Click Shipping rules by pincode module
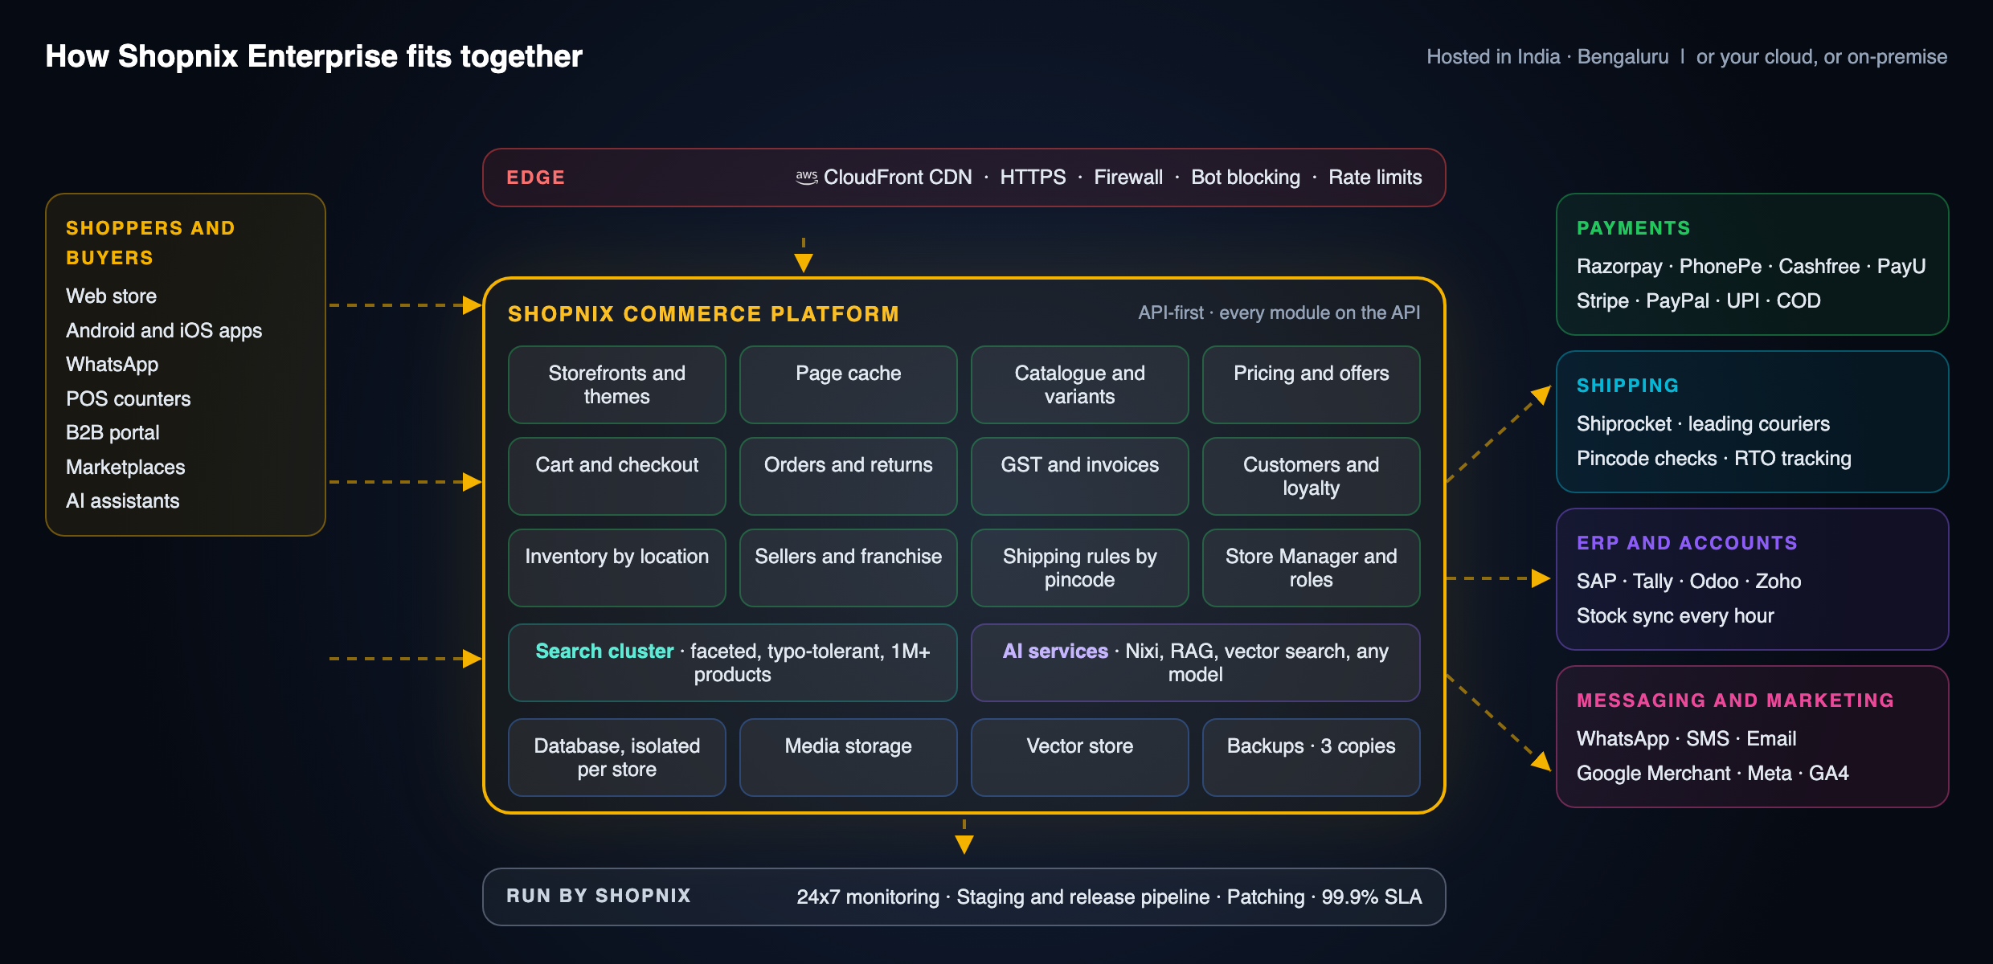This screenshot has height=964, width=1993. [x=1080, y=568]
